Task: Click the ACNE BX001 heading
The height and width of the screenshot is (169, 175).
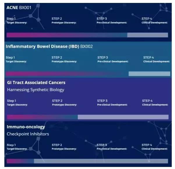Action: click(x=19, y=7)
